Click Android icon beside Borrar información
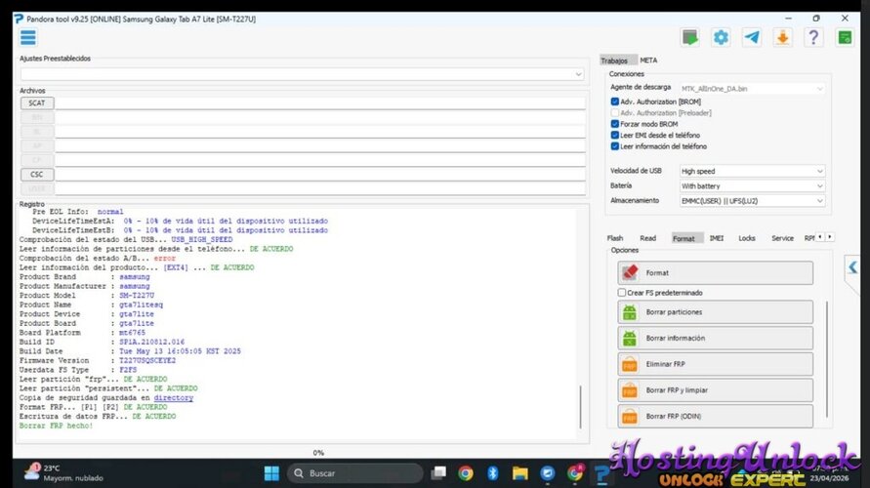The height and width of the screenshot is (488, 870). click(x=630, y=339)
